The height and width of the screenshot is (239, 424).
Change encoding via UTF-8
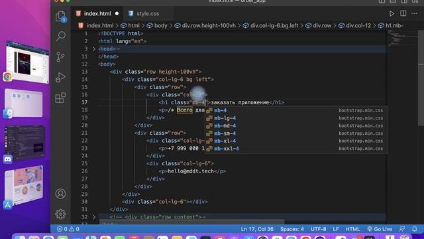coord(318,229)
